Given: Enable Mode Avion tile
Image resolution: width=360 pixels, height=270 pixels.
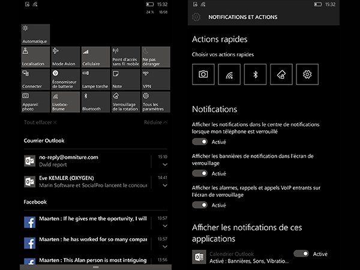Looking at the screenshot, I should click(x=65, y=57).
